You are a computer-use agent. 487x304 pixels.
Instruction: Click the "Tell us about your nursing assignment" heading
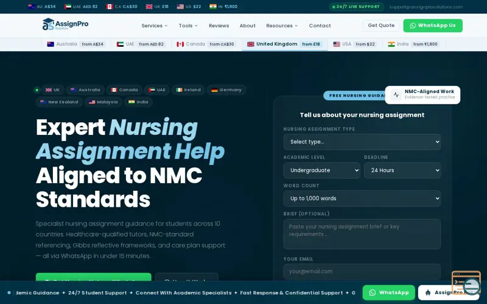tap(362, 115)
